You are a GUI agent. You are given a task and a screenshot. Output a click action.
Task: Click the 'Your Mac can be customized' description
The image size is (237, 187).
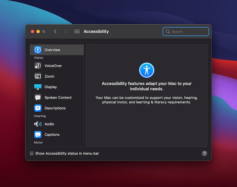point(147,100)
